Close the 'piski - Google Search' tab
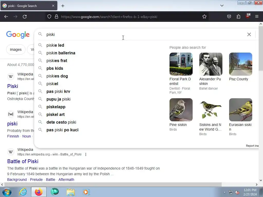 click(53, 6)
